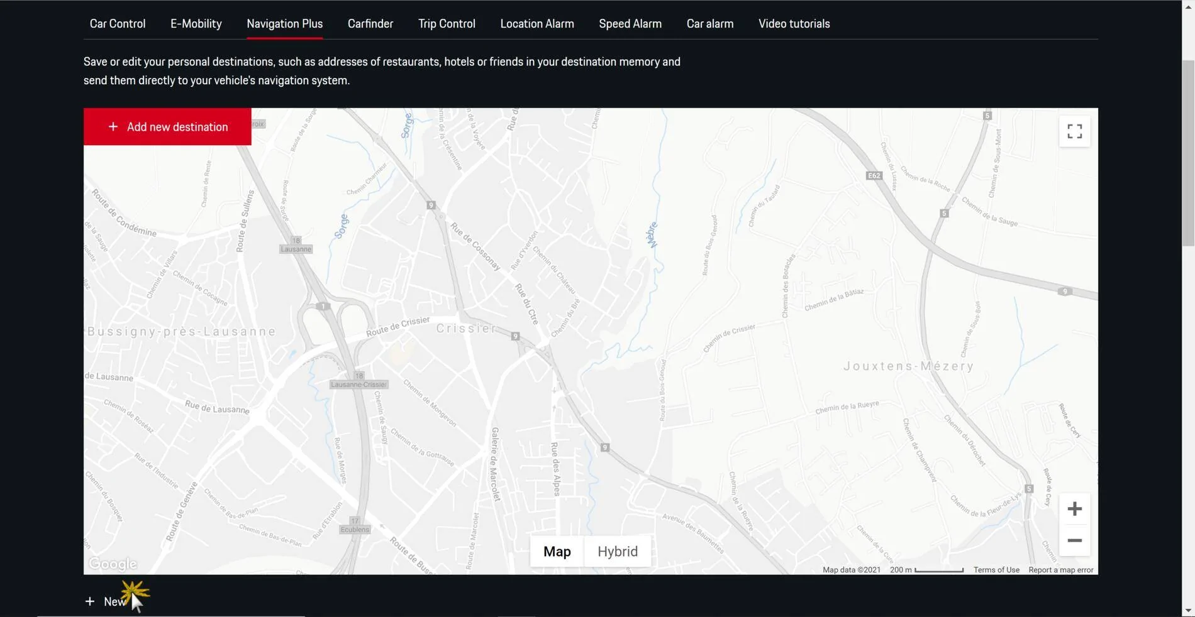Screen dimensions: 1195x617
Task: Open the Location Alarm tab
Action: tap(537, 24)
